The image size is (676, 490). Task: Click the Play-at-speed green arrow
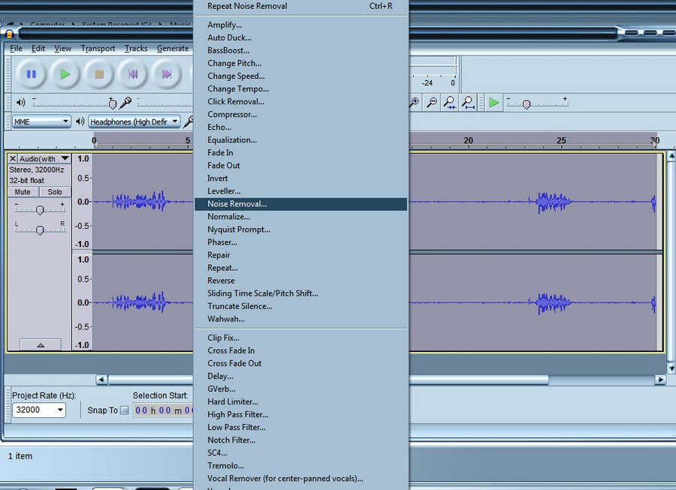(x=493, y=103)
